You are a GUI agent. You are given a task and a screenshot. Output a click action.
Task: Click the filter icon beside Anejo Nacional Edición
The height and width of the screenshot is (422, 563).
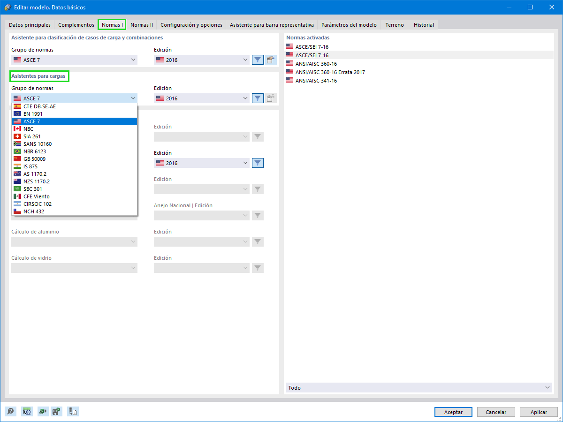click(258, 215)
